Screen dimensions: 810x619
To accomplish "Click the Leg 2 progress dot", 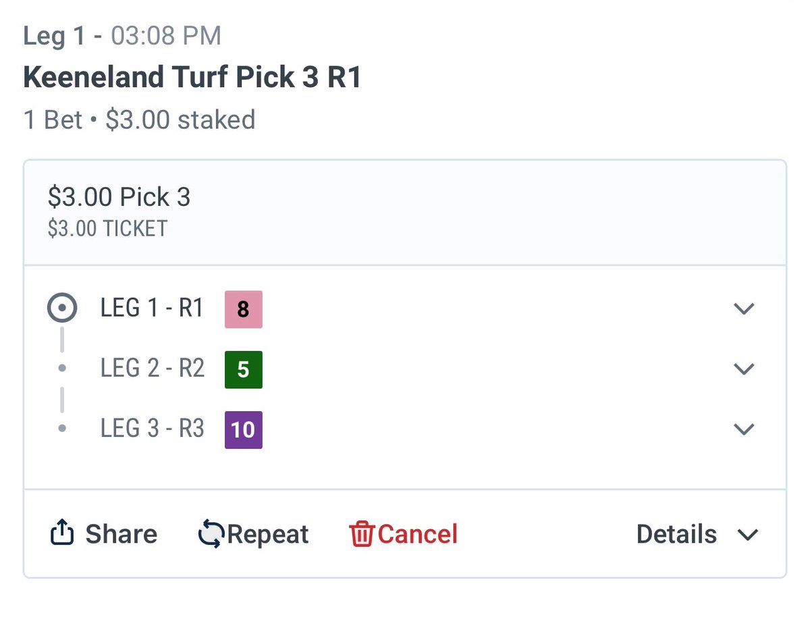I will point(62,369).
